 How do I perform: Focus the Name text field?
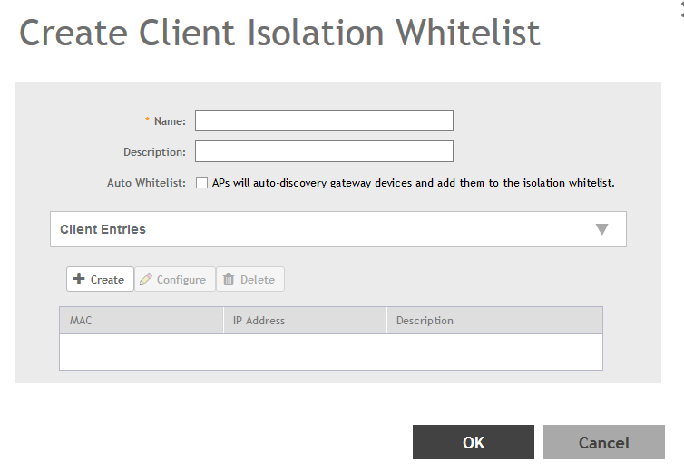click(324, 120)
